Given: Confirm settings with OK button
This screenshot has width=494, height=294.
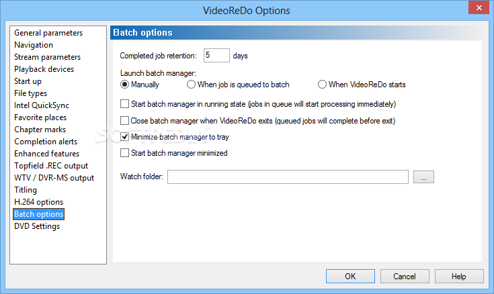Looking at the screenshot, I should click(x=350, y=277).
